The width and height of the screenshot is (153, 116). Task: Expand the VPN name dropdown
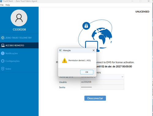[122, 77]
